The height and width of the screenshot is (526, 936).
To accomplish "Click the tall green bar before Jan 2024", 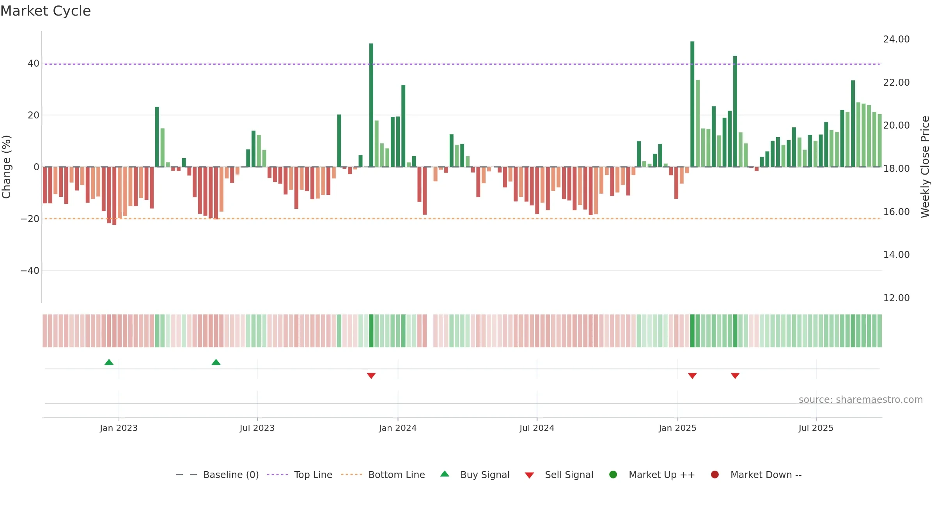I will coord(371,105).
